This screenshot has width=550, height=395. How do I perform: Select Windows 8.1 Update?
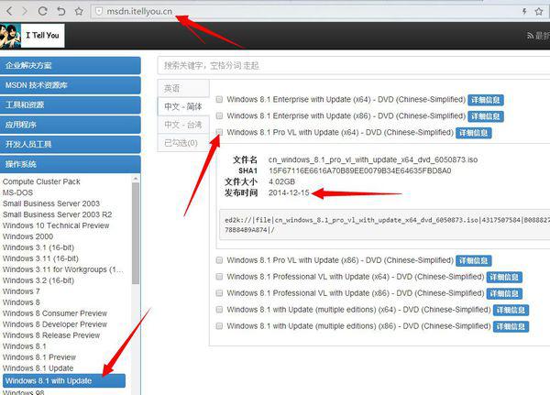(38, 368)
